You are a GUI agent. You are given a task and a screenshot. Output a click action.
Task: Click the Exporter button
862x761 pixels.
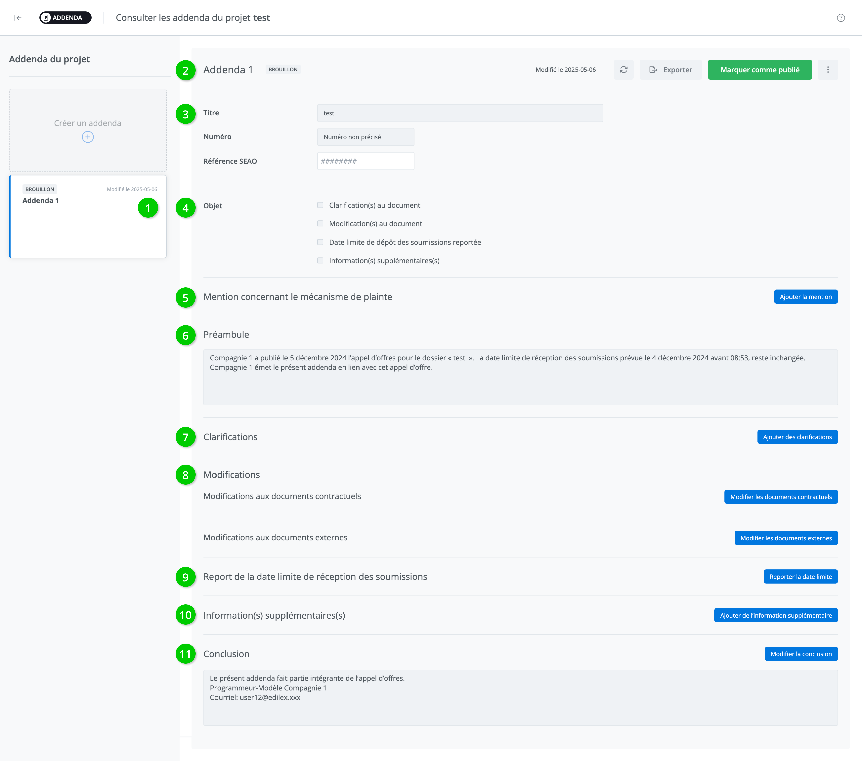[671, 70]
